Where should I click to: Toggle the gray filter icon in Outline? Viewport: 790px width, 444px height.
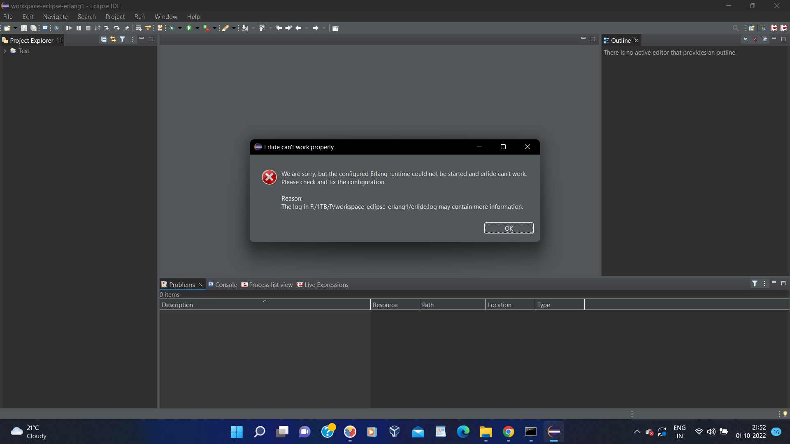tap(764, 39)
